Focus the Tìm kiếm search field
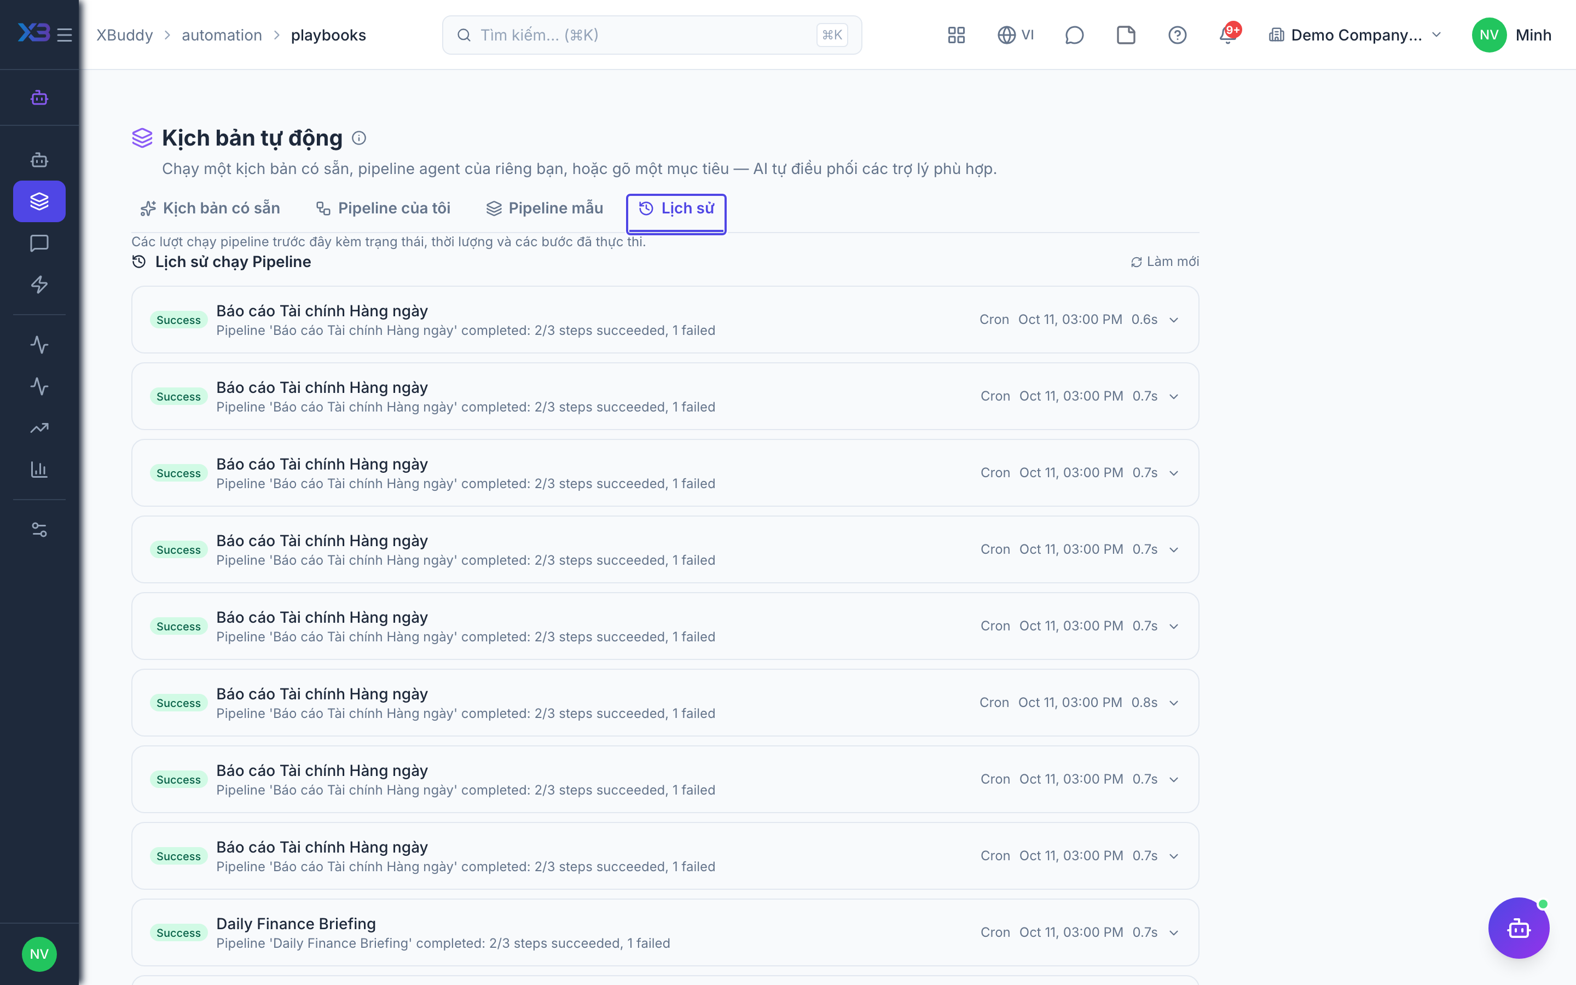Screen dimensions: 1576x985 pos(652,35)
